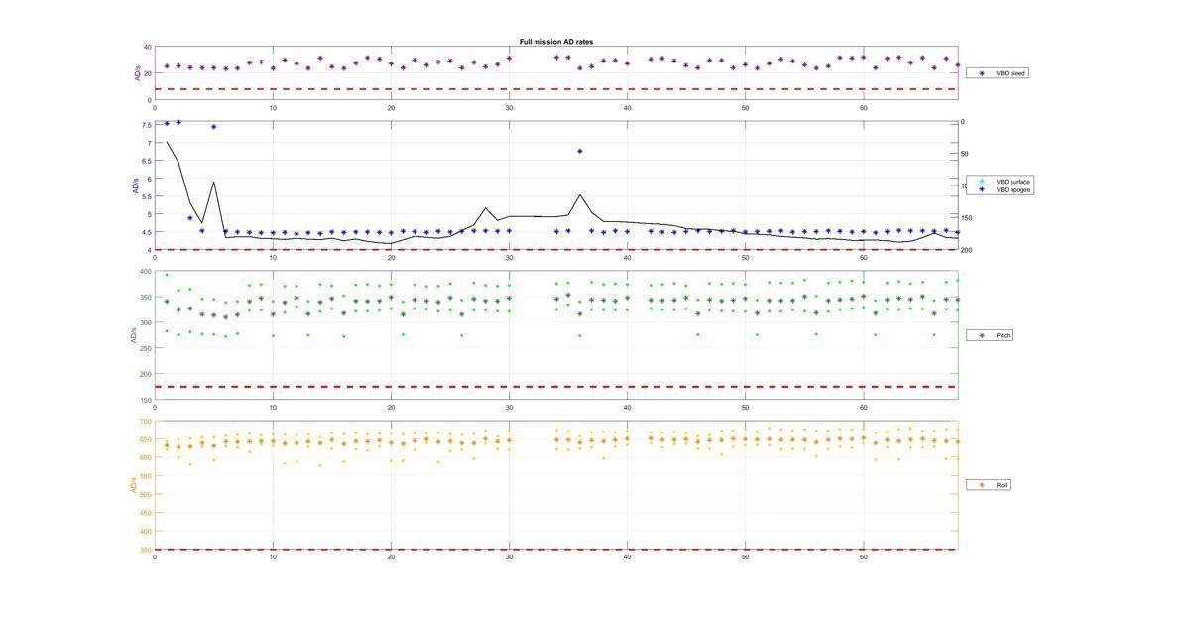Click the green AD/s y-axis label
This screenshot has width=1190, height=617.
132,335
